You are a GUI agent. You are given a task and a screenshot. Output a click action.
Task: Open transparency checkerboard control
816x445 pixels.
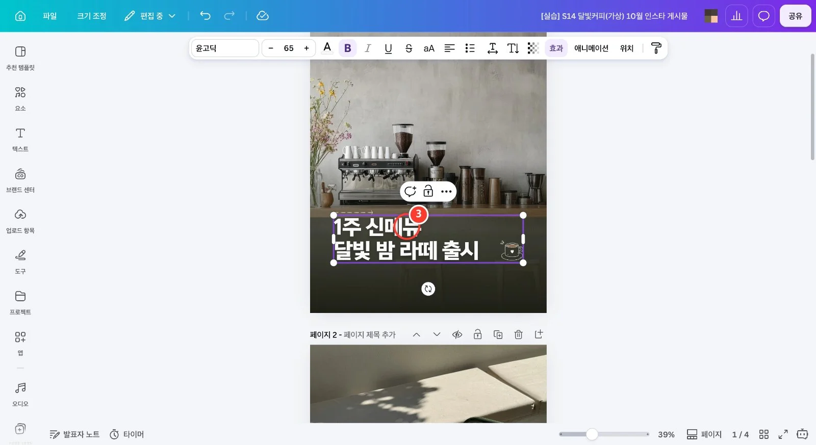[x=533, y=48]
